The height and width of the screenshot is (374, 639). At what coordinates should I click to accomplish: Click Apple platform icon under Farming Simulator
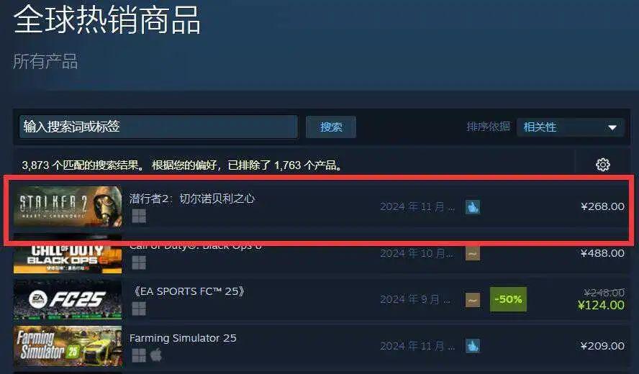(156, 355)
